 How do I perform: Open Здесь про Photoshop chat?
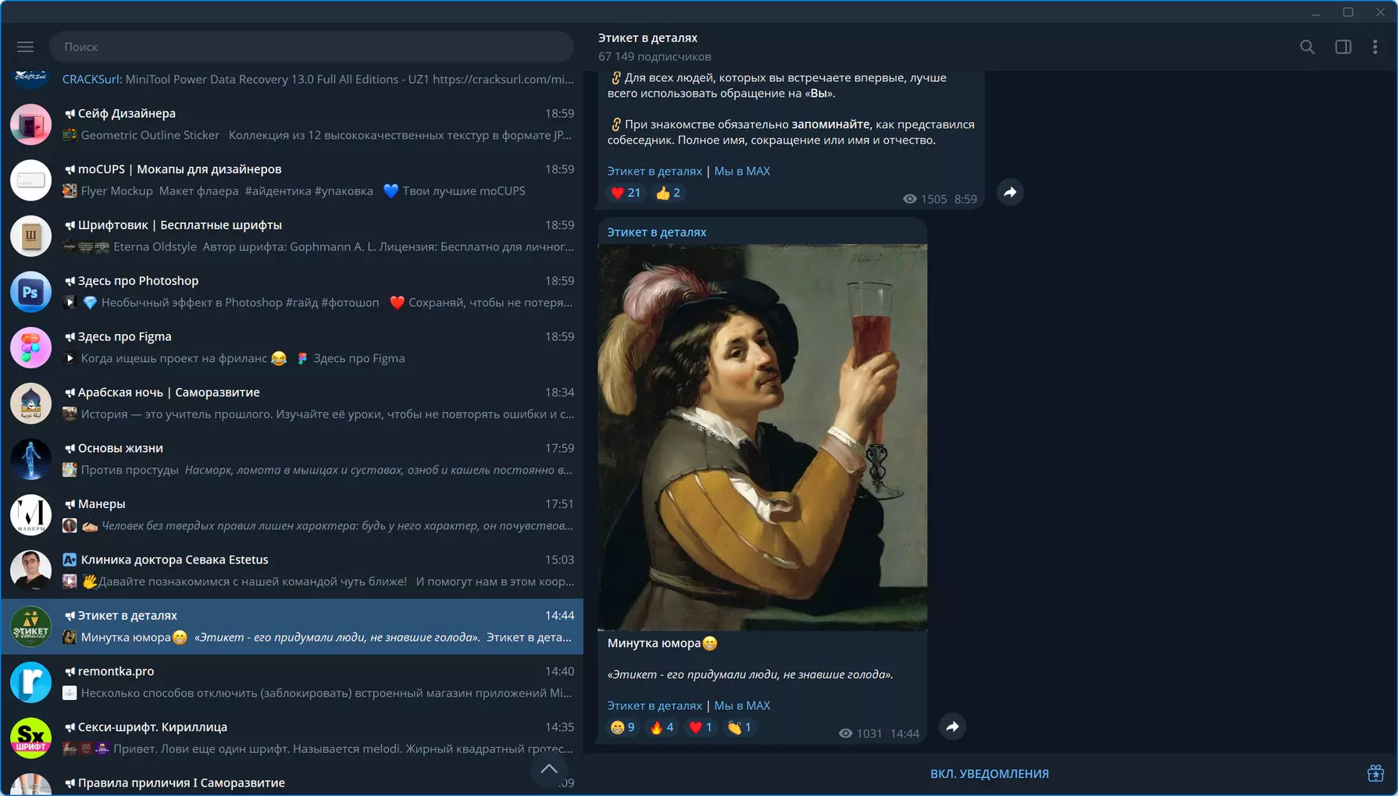[292, 292]
